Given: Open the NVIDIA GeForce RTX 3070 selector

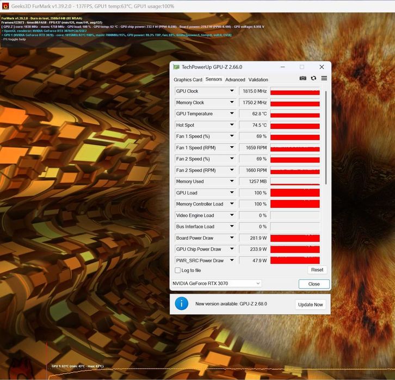Looking at the screenshot, I should (x=217, y=283).
